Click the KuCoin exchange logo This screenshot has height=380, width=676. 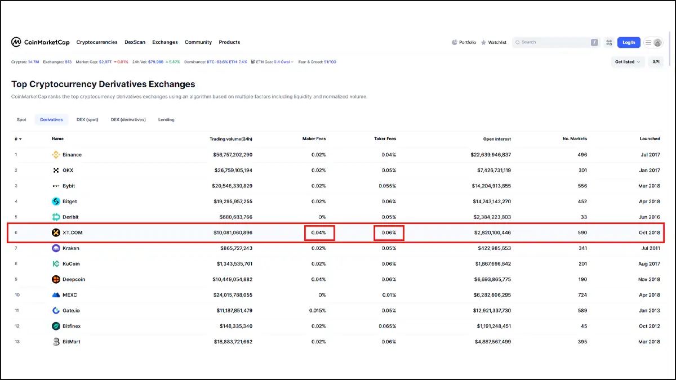[x=56, y=263]
